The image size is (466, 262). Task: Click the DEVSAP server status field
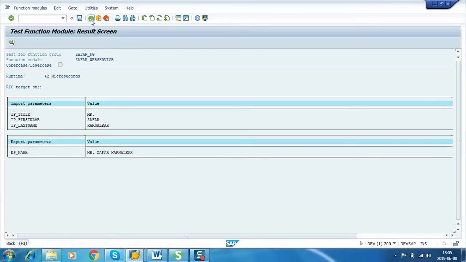(x=408, y=244)
